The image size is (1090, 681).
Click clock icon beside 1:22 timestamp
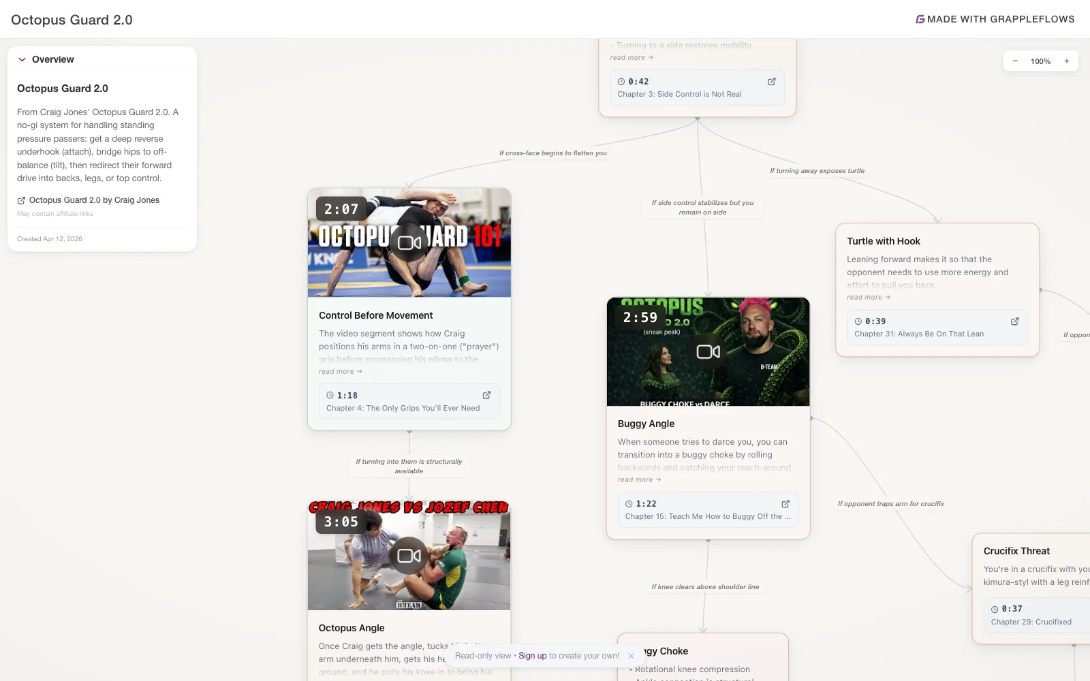click(629, 504)
